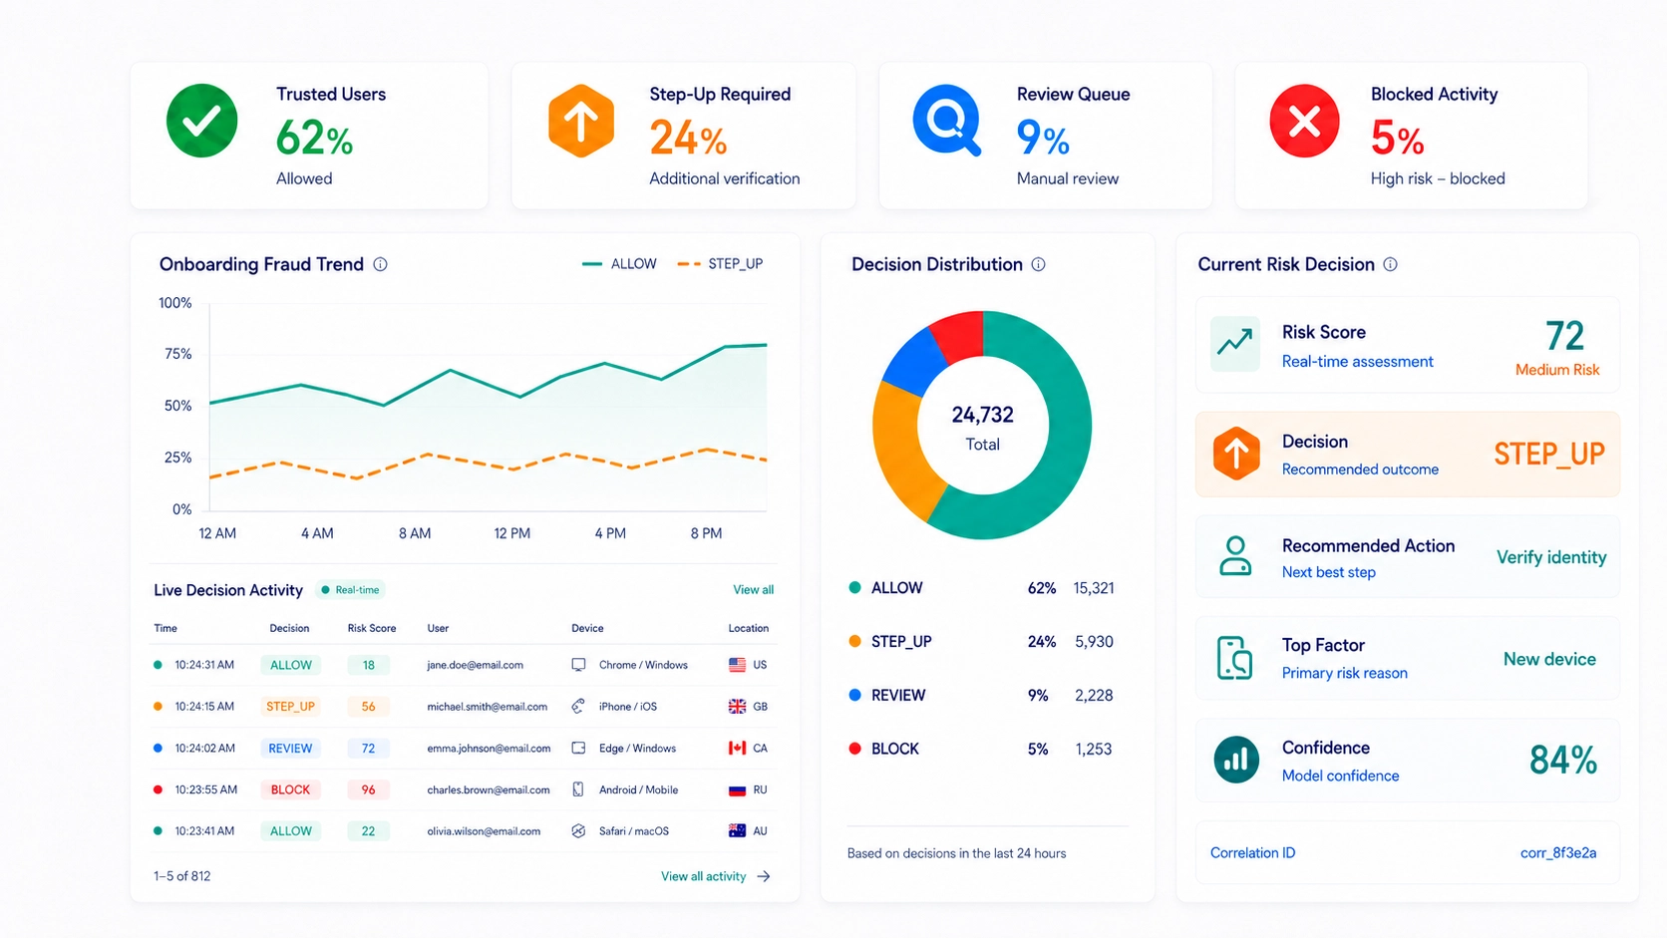This screenshot has width=1667, height=938.
Task: Click the STEP_UP recommended outcome value
Action: pos(1549,455)
